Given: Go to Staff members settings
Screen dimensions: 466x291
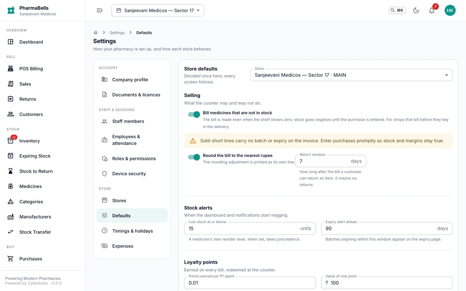Looking at the screenshot, I should (132, 121).
